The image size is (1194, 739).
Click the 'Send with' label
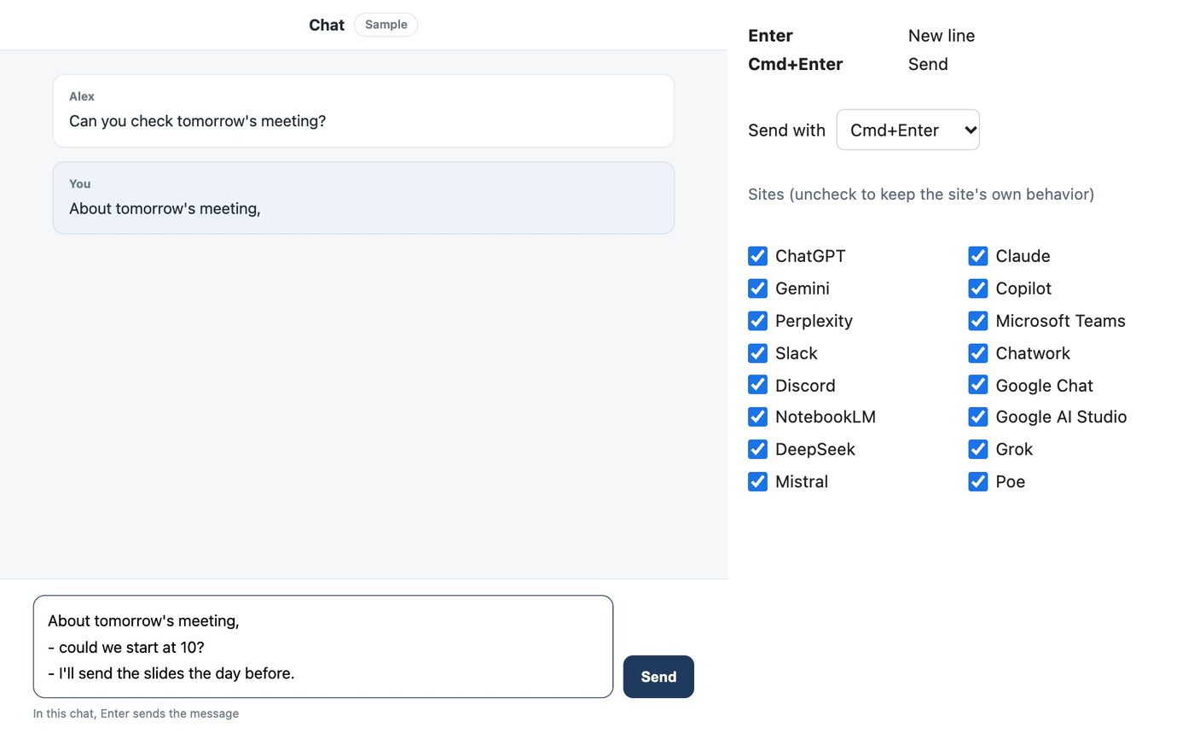coord(787,131)
